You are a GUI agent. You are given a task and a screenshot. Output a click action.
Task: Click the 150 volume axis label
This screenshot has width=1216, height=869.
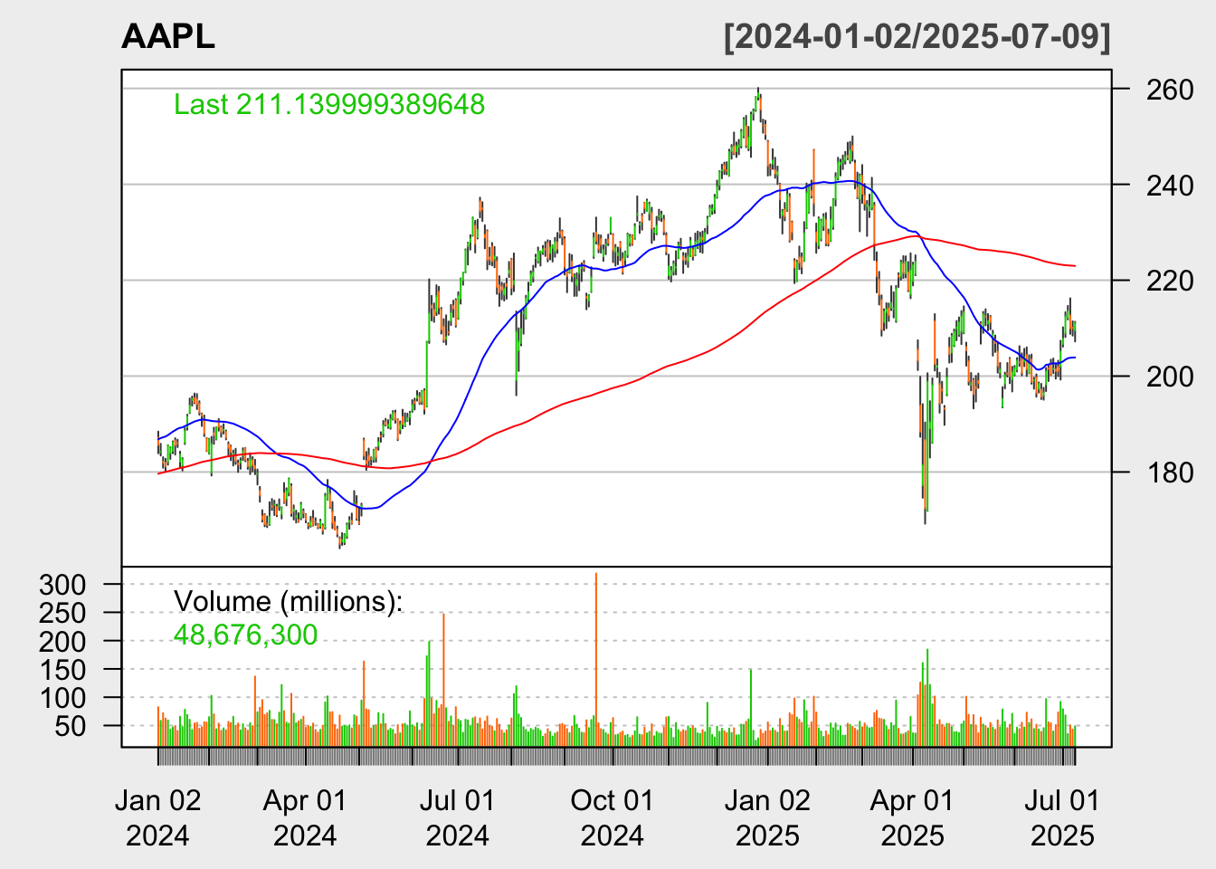click(x=63, y=670)
